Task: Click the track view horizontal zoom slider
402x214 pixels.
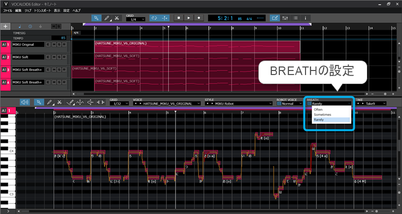Action: click(385, 94)
